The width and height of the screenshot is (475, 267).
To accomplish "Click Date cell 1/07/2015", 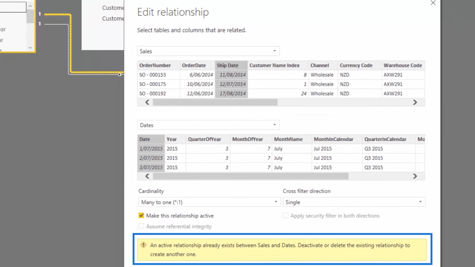I will coord(151,149).
